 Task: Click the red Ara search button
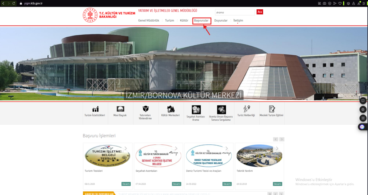tap(259, 12)
